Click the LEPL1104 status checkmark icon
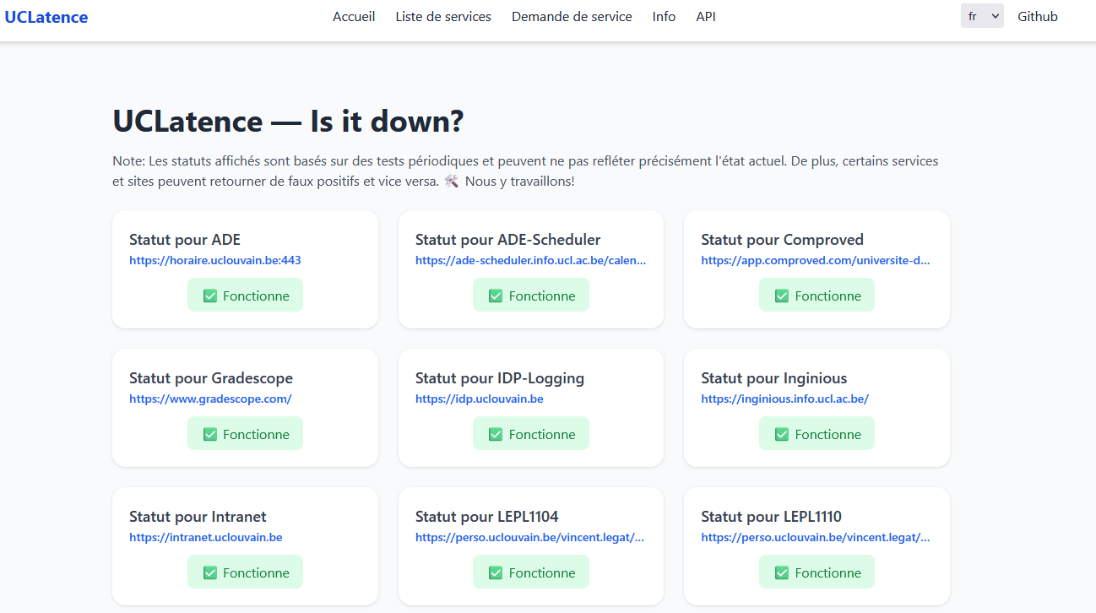The image size is (1096, 613). (496, 572)
